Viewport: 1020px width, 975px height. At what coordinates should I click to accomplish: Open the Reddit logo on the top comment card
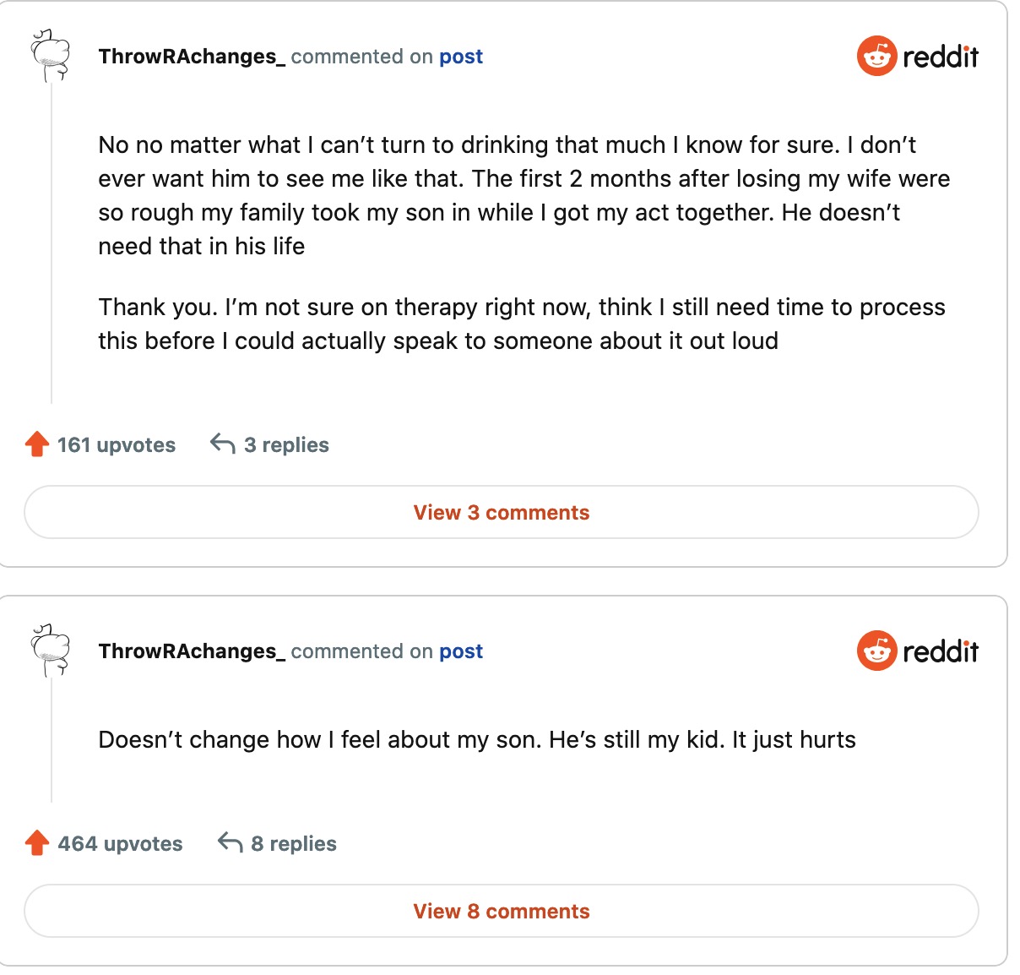tap(917, 57)
